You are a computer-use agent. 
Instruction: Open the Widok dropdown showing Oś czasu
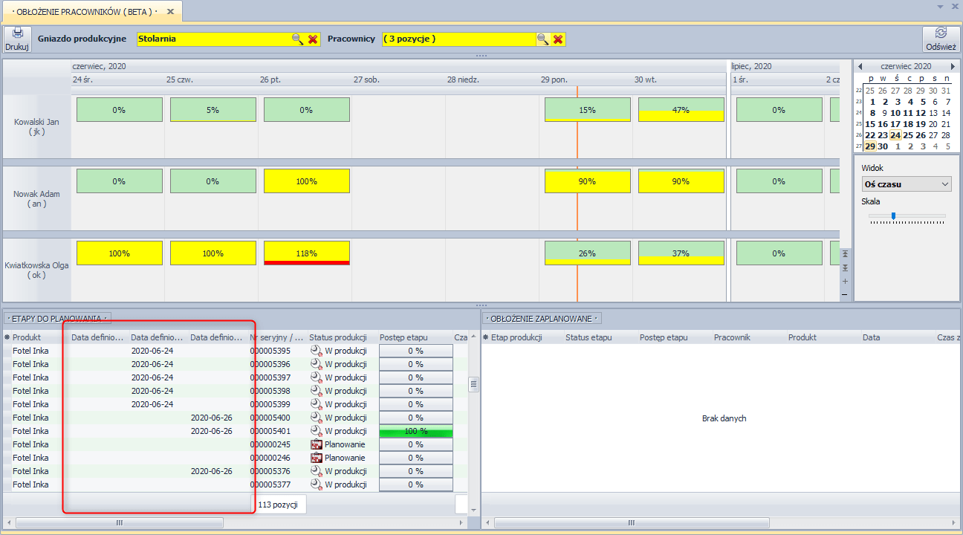point(907,184)
